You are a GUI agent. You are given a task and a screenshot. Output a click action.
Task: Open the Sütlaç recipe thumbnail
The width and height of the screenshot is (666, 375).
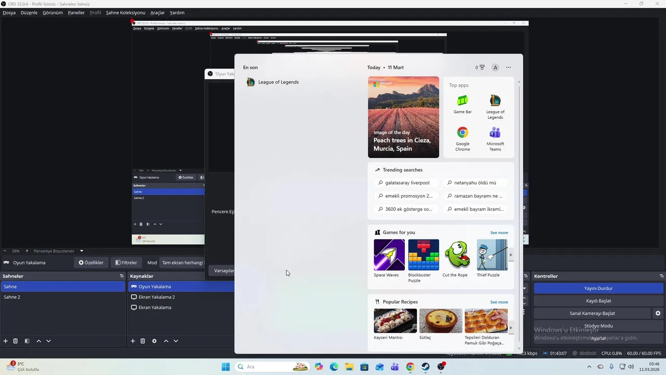coord(441,321)
